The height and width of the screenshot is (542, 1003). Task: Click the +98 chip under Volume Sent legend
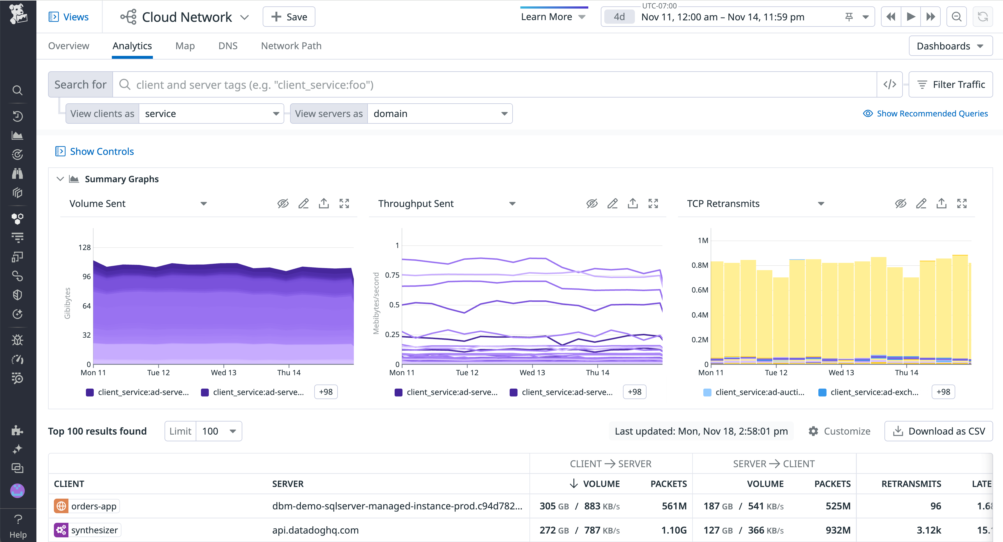tap(326, 392)
